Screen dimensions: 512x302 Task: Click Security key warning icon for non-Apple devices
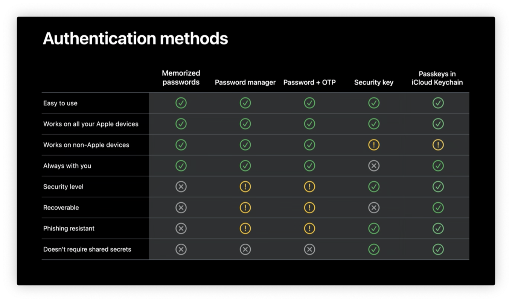coord(374,145)
